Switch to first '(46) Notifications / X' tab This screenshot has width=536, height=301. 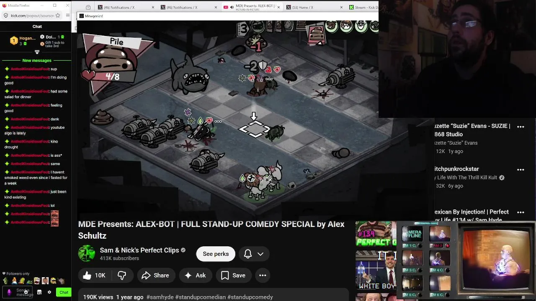click(x=125, y=8)
